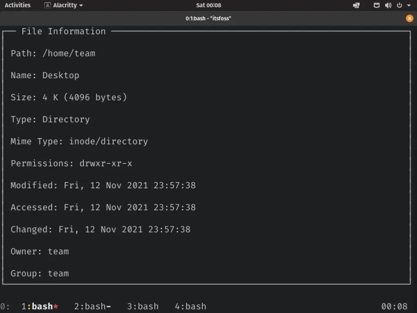Switch to tmux window 3:bash
Image resolution: width=417 pixels, height=313 pixels.
tap(142, 306)
